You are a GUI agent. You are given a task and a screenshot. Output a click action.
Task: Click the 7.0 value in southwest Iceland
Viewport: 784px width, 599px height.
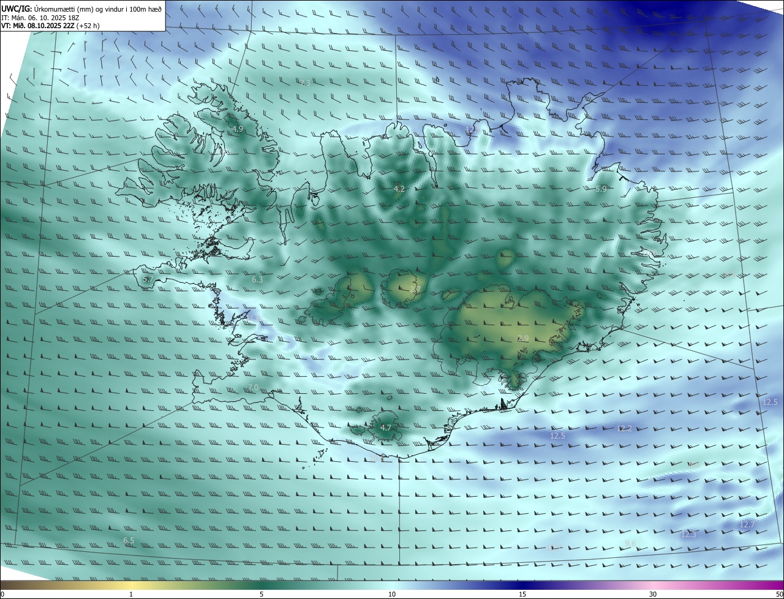click(x=253, y=388)
